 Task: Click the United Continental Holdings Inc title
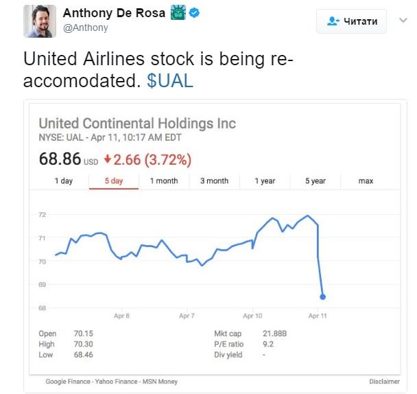(x=137, y=124)
